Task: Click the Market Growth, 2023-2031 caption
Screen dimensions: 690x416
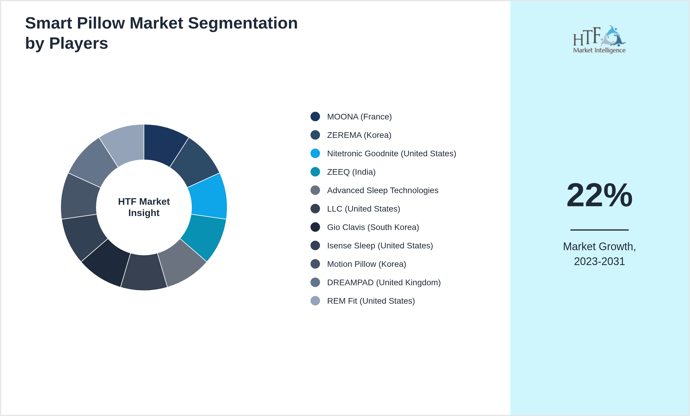Action: pos(599,254)
